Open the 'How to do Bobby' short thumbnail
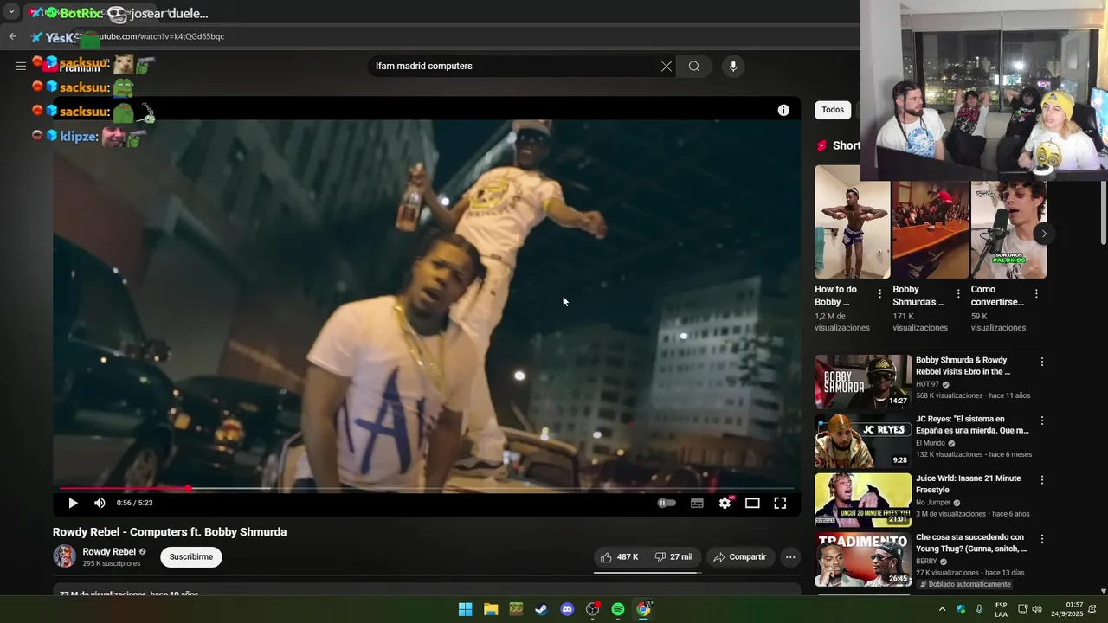Viewport: 1108px width, 623px height. pyautogui.click(x=852, y=222)
